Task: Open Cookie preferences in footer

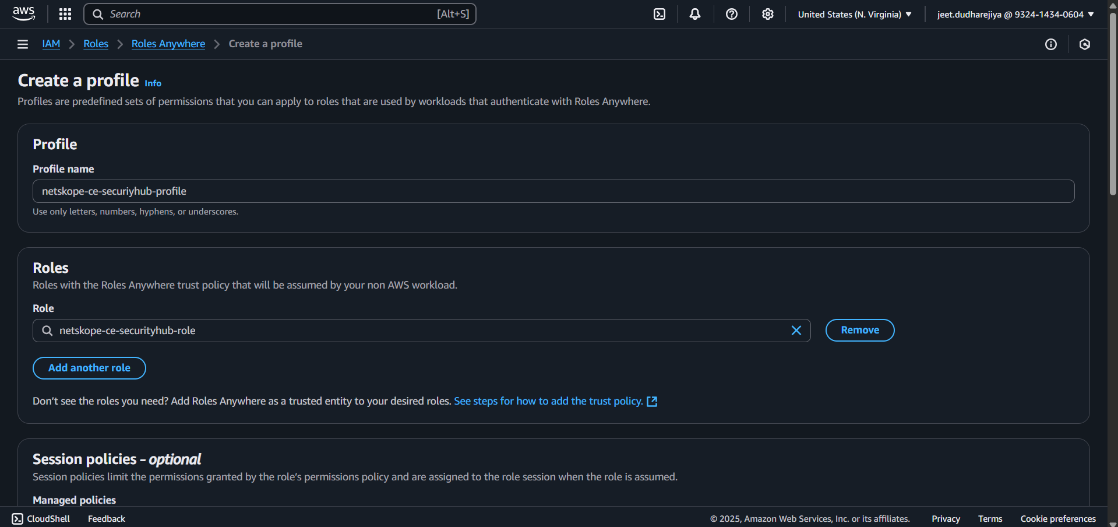Action: [1058, 519]
